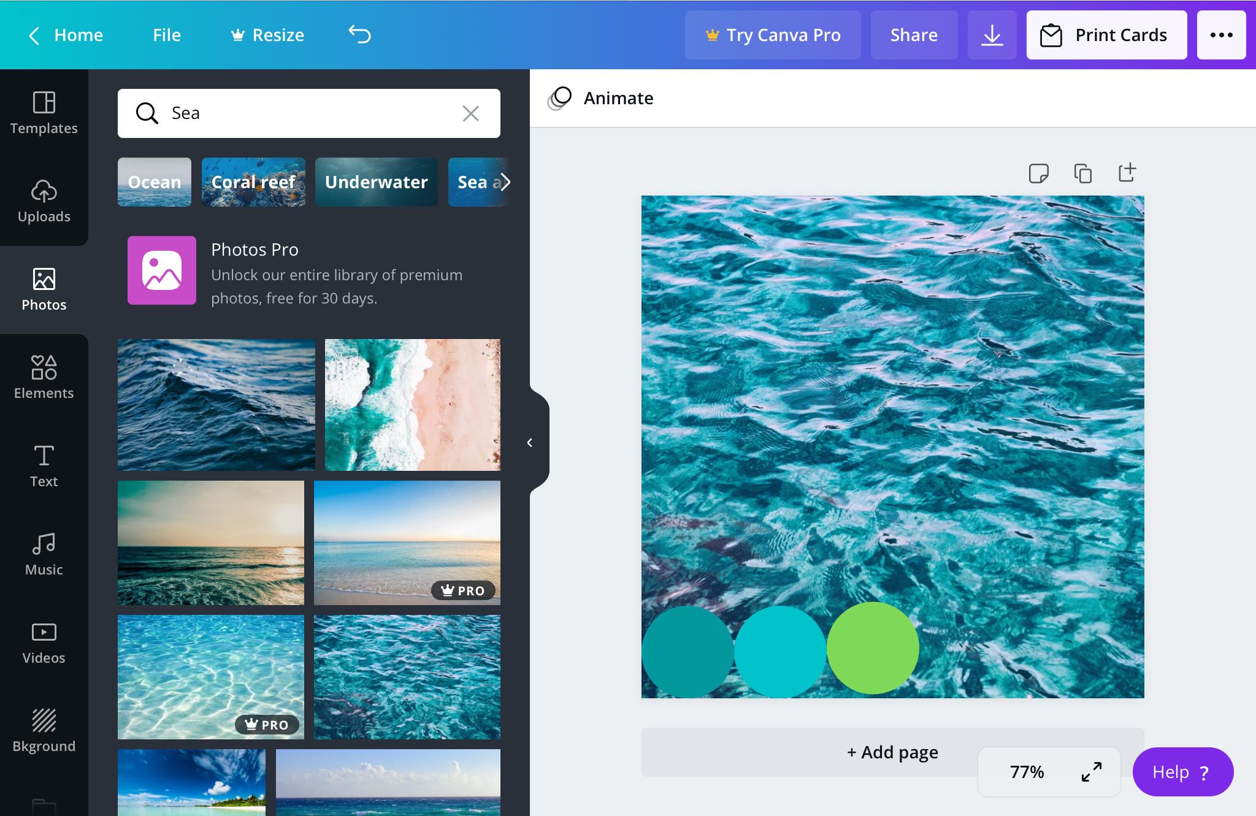This screenshot has height=816, width=1256.
Task: Select the Coral reef category chip
Action: (x=253, y=182)
